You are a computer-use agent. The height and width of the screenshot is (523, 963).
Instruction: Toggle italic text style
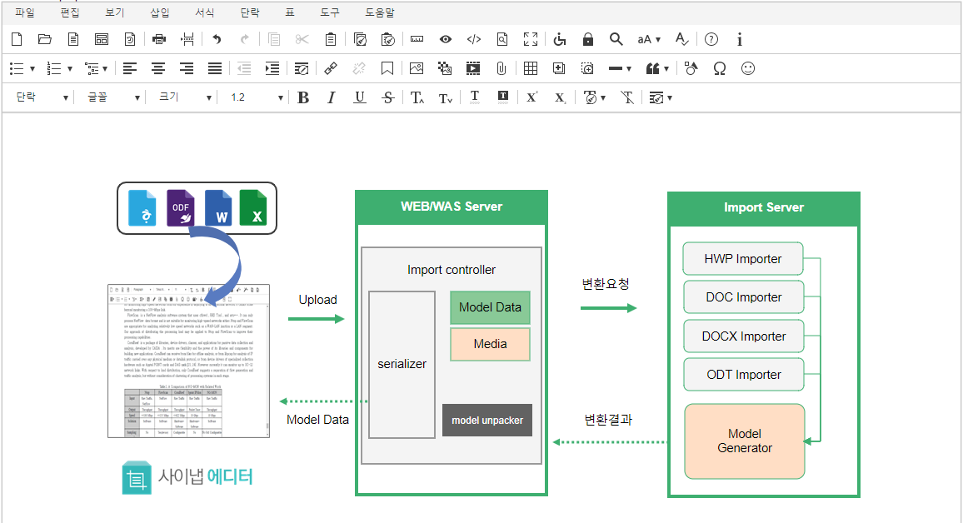tap(331, 97)
